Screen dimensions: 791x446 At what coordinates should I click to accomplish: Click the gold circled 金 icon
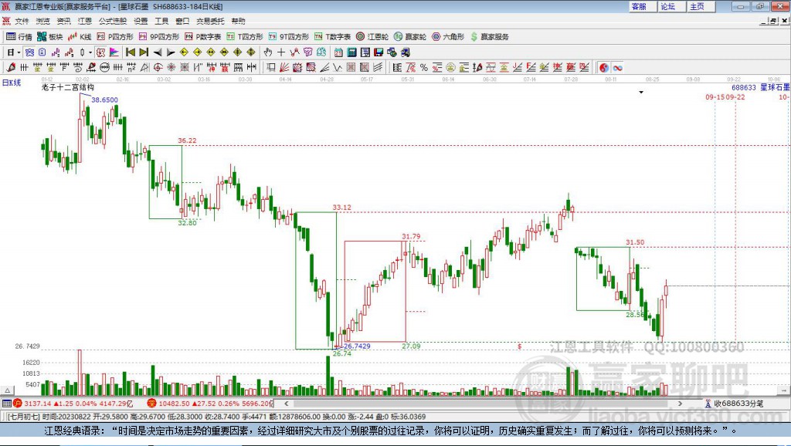450,68
